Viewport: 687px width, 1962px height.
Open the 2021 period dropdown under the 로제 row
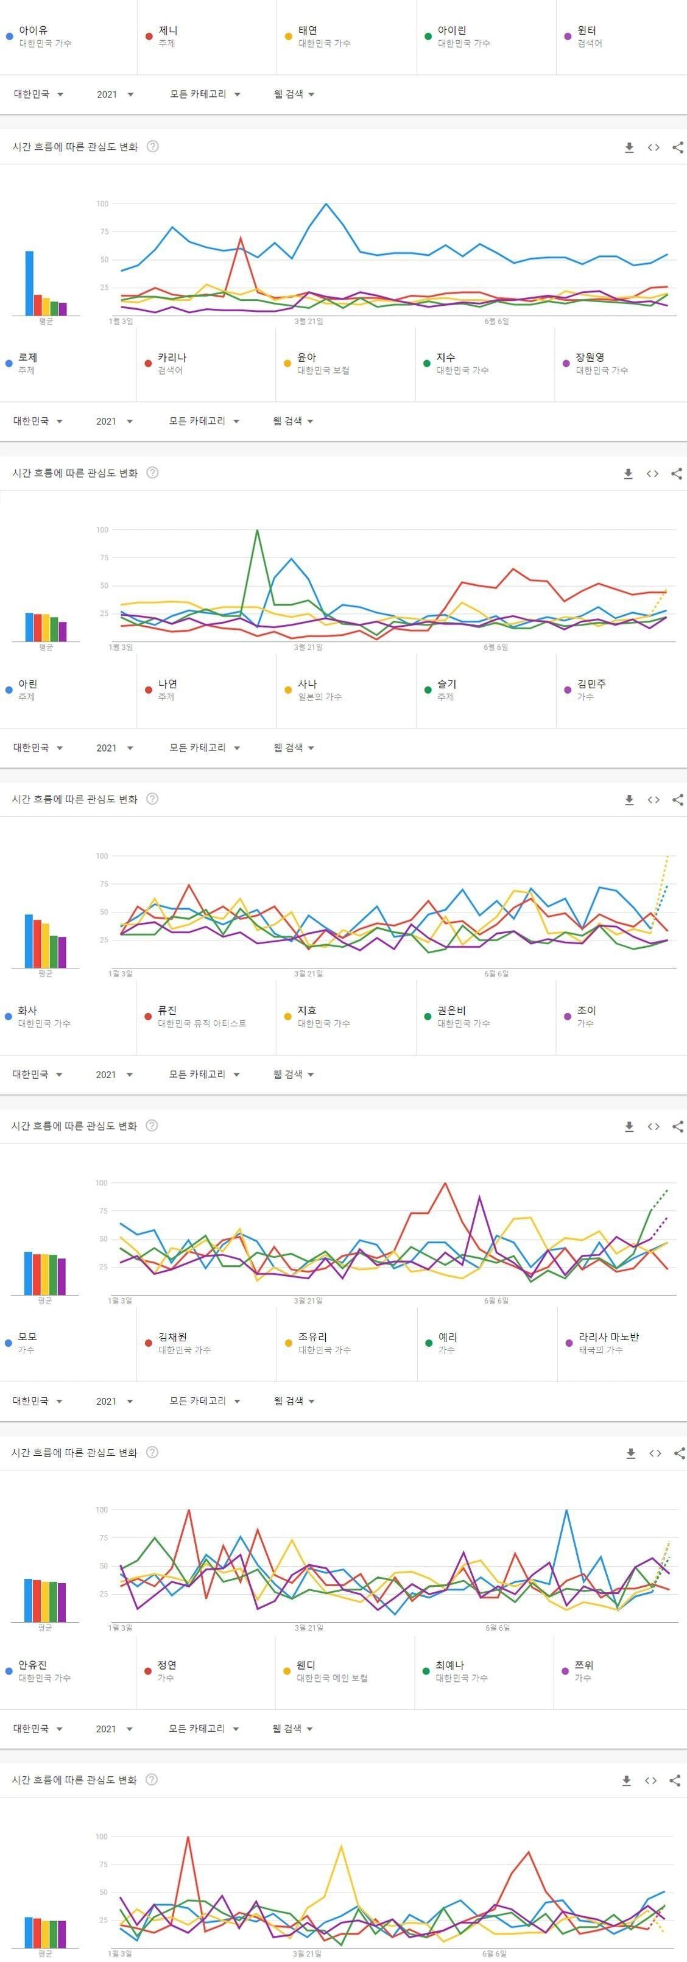click(x=114, y=421)
